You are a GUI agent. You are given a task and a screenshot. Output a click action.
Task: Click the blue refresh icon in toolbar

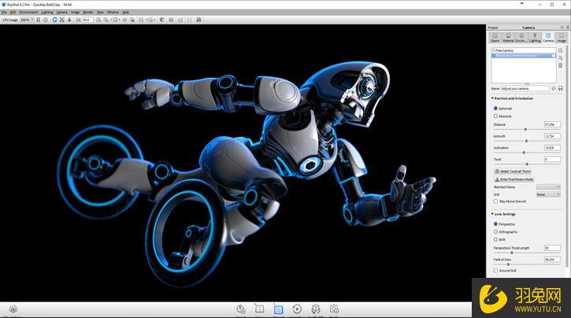pos(54,20)
